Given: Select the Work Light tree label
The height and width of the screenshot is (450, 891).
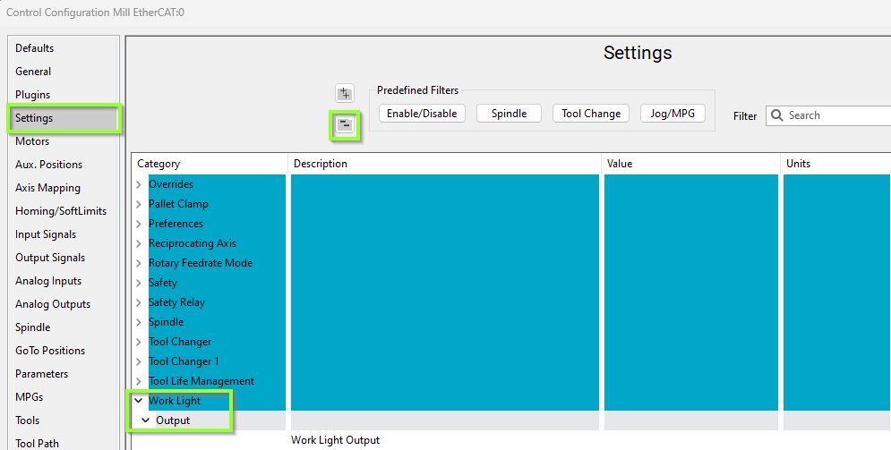Looking at the screenshot, I should pyautogui.click(x=175, y=401).
